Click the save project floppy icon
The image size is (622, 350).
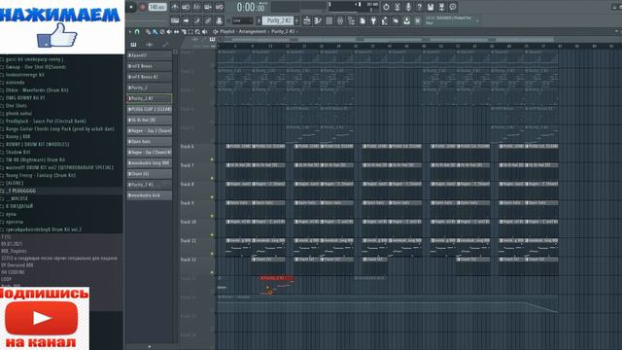(431, 7)
